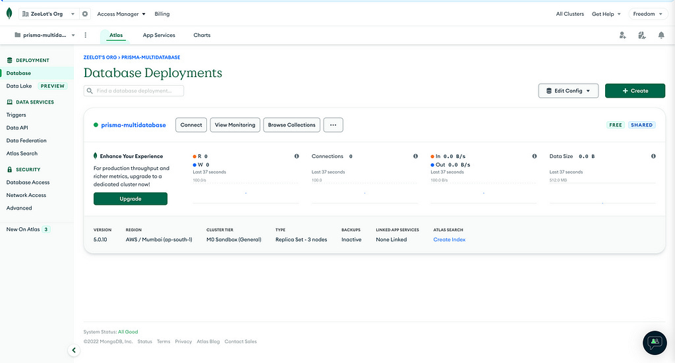Open Data Lake in the sidebar
This screenshot has width=675, height=363.
[x=19, y=86]
